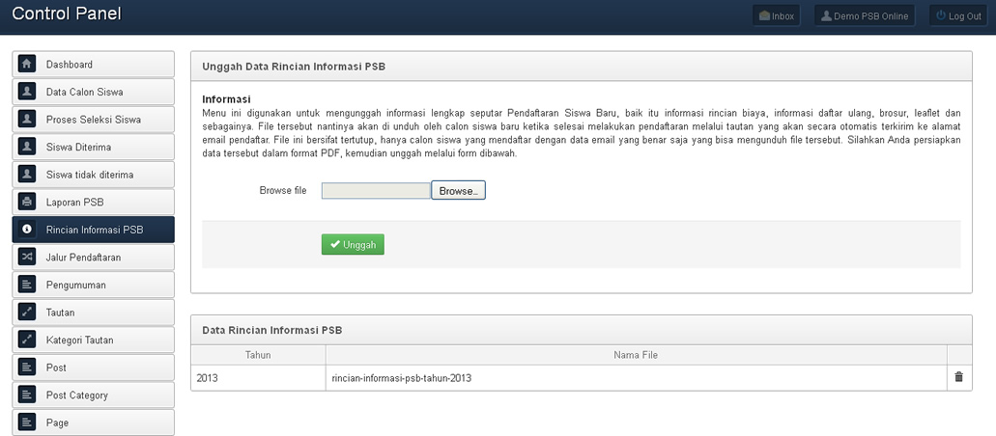Click the user icon beside Data Calon Siswa
This screenshot has height=436, width=996.
click(x=27, y=93)
